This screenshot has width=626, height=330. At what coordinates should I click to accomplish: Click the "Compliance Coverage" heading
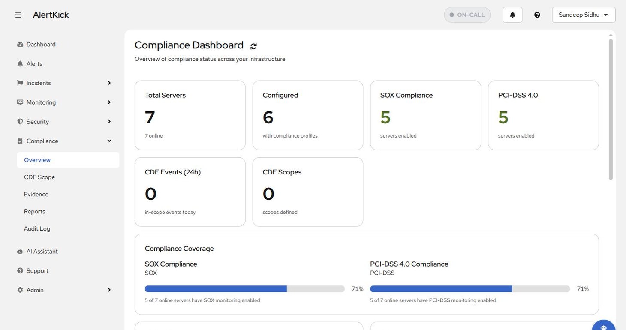(179, 249)
